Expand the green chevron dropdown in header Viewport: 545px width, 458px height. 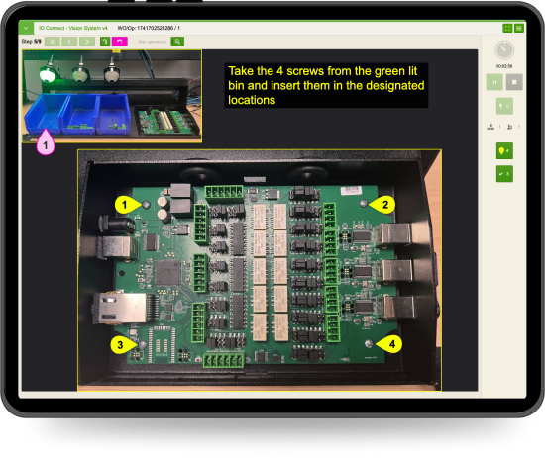pos(26,28)
